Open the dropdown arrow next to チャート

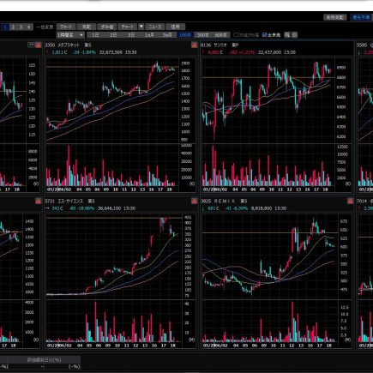coord(141,27)
